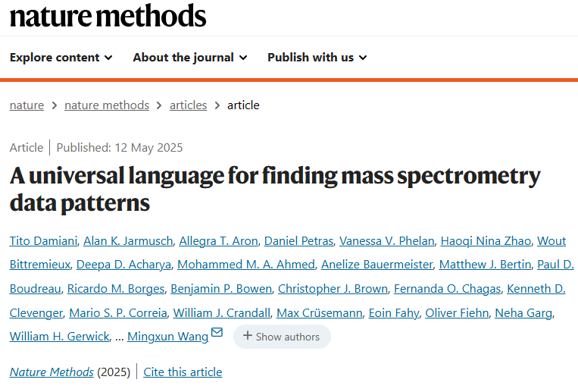
Task: Click author Neha Garg
Action: [x=523, y=312]
